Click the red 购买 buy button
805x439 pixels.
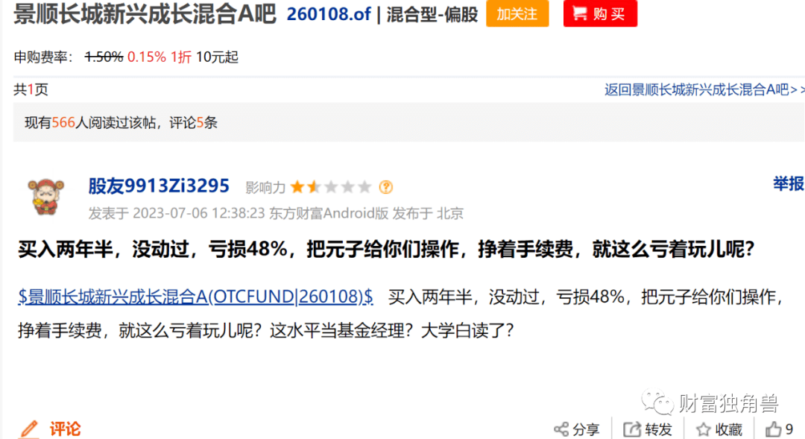600,13
